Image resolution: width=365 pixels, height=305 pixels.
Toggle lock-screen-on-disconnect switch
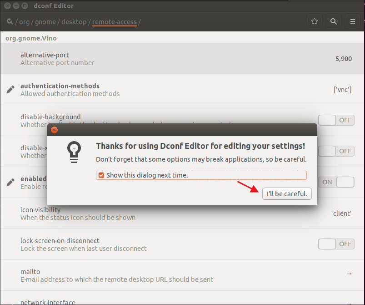(336, 244)
